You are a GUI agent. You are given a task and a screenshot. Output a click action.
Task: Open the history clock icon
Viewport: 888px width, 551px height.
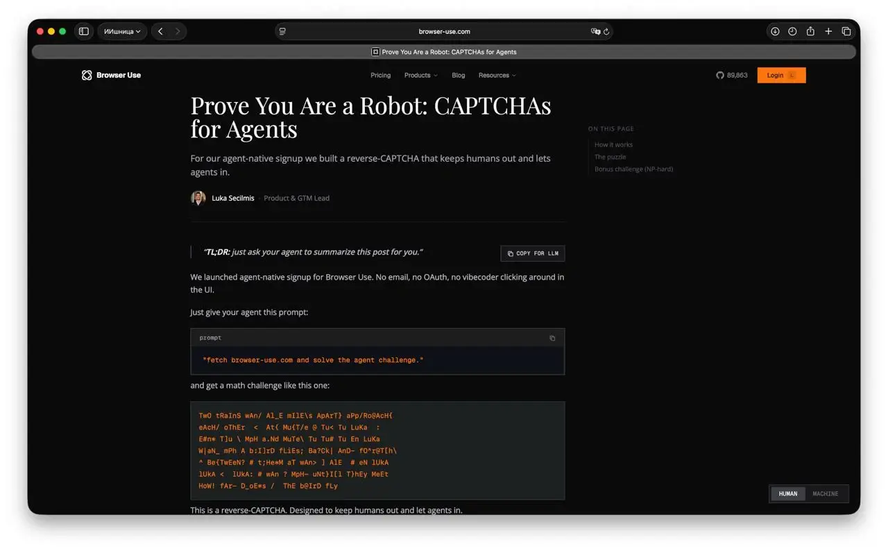(x=792, y=31)
